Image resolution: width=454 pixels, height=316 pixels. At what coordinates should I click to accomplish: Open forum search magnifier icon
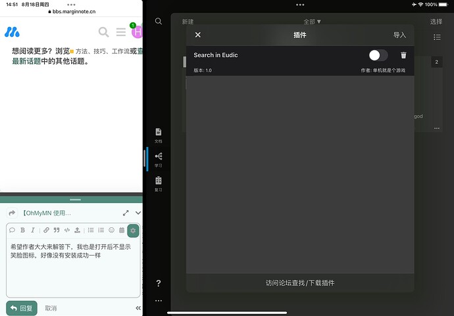coord(104,32)
